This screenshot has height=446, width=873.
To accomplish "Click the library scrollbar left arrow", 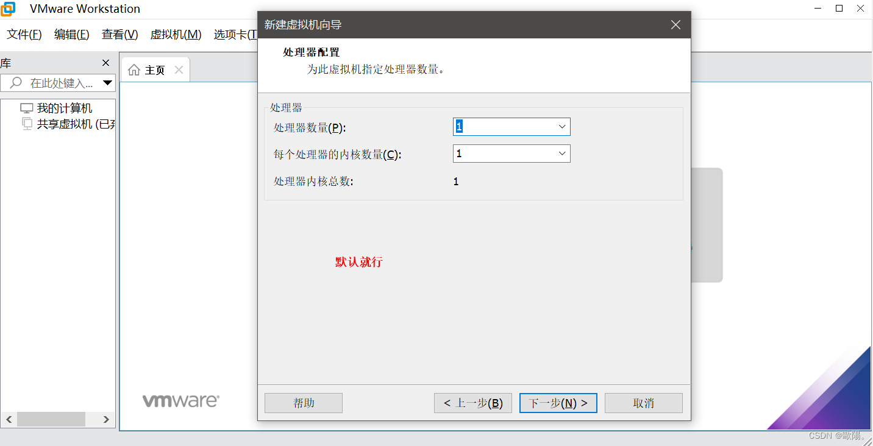I will (x=9, y=419).
